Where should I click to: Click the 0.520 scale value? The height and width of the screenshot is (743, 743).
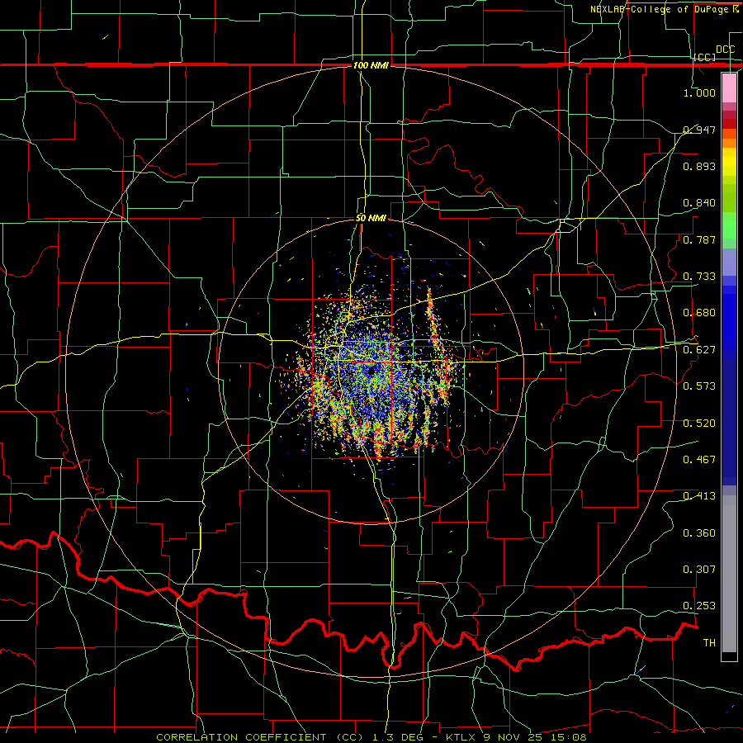(699, 423)
